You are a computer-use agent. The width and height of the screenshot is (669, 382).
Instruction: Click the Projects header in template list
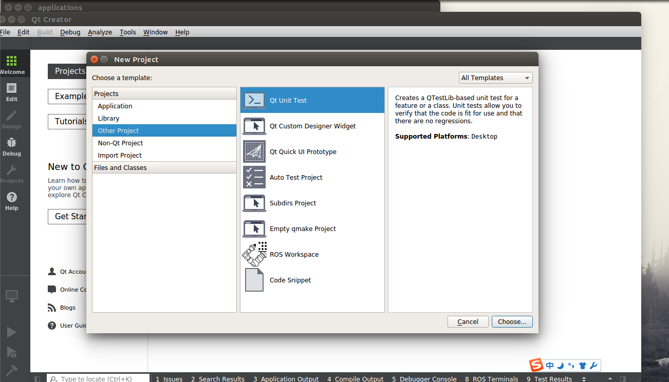coord(164,93)
